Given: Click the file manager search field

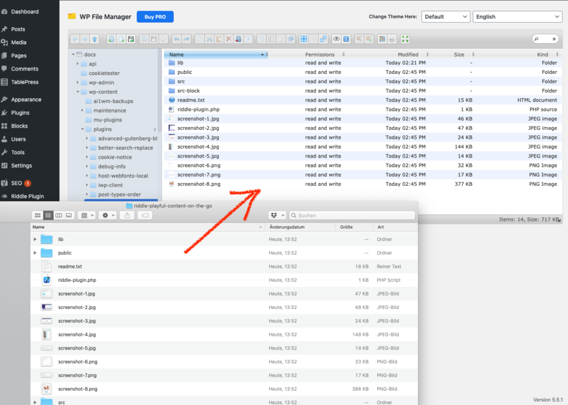Looking at the screenshot, I should [x=544, y=39].
